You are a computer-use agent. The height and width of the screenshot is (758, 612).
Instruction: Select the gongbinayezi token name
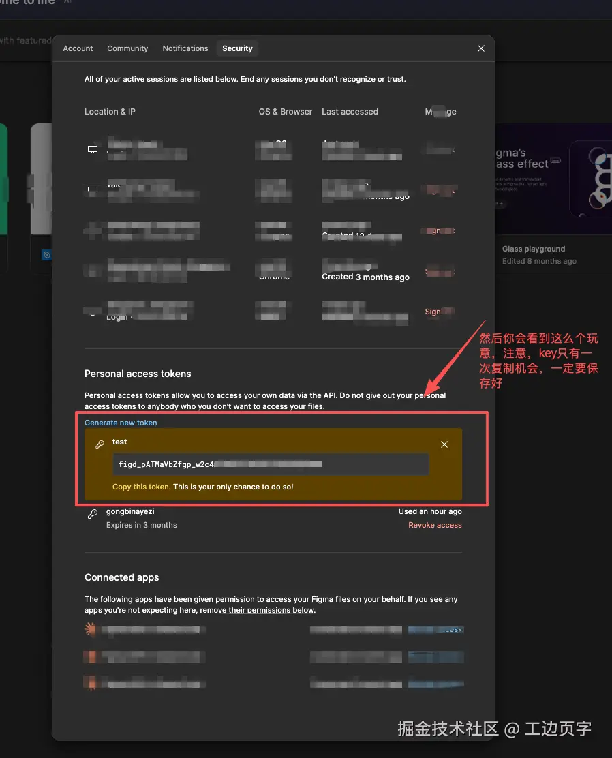point(131,511)
